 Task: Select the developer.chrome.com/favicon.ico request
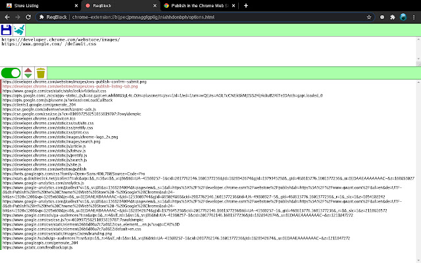point(39,118)
